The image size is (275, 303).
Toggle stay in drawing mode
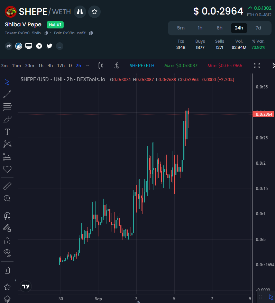(x=7, y=228)
